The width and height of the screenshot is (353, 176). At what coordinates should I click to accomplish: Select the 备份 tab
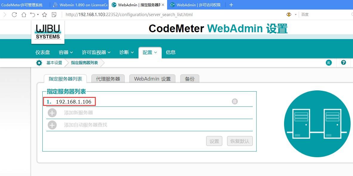point(189,79)
